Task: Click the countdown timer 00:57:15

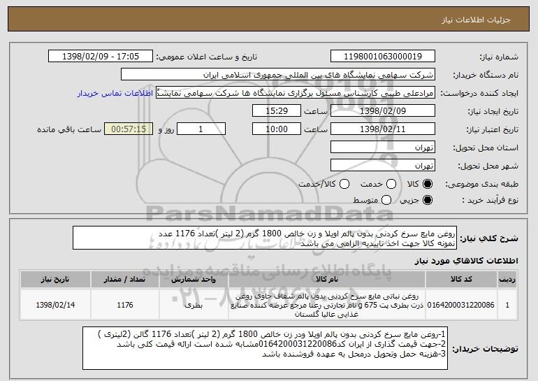Action: tap(129, 129)
